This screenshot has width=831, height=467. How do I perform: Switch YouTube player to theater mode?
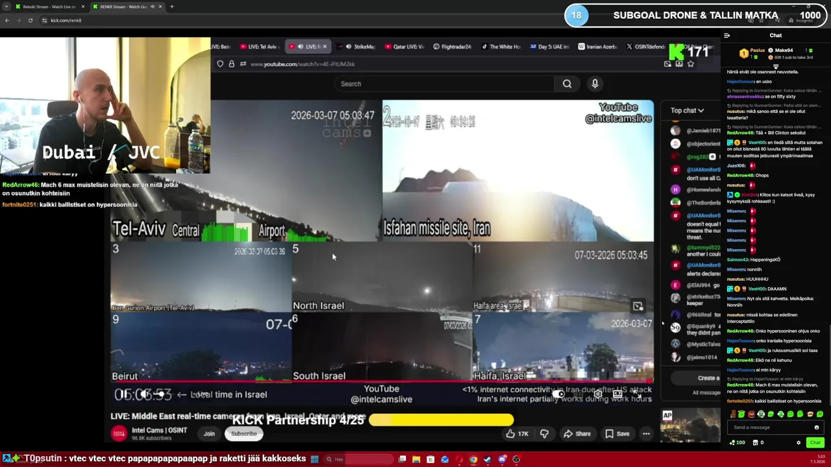[x=618, y=394]
